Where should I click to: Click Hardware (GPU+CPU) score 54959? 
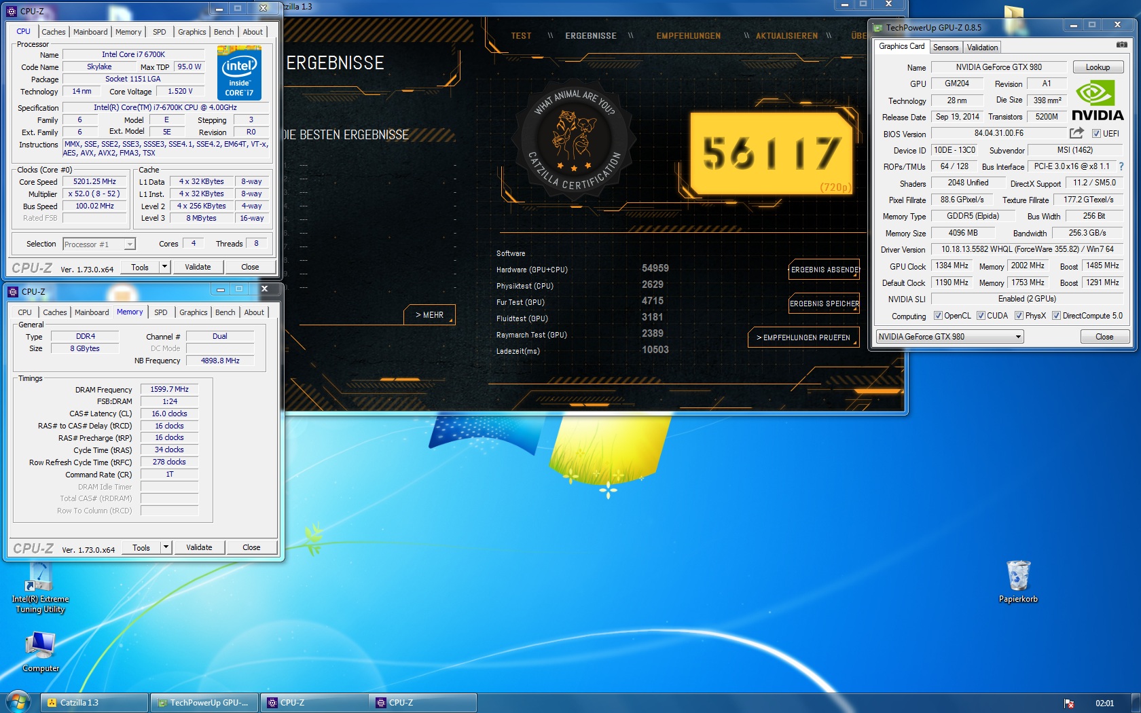[655, 268]
